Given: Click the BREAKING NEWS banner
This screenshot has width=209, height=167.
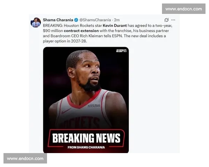Looking at the screenshot, I should 86,138.
